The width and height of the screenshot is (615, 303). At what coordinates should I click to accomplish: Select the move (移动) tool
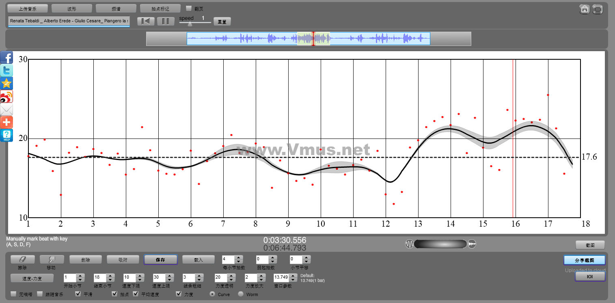(50, 259)
